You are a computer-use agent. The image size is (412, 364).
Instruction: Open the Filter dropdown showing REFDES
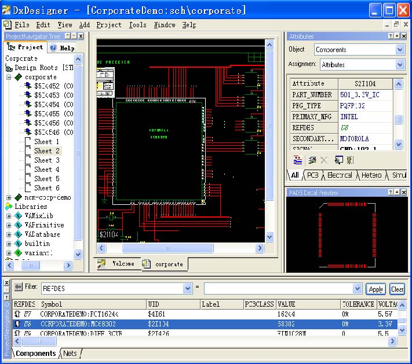[187, 288]
